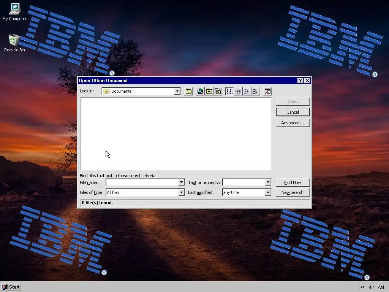This screenshot has width=389, height=292.
Task: Open the Start menu
Action: click(x=11, y=287)
